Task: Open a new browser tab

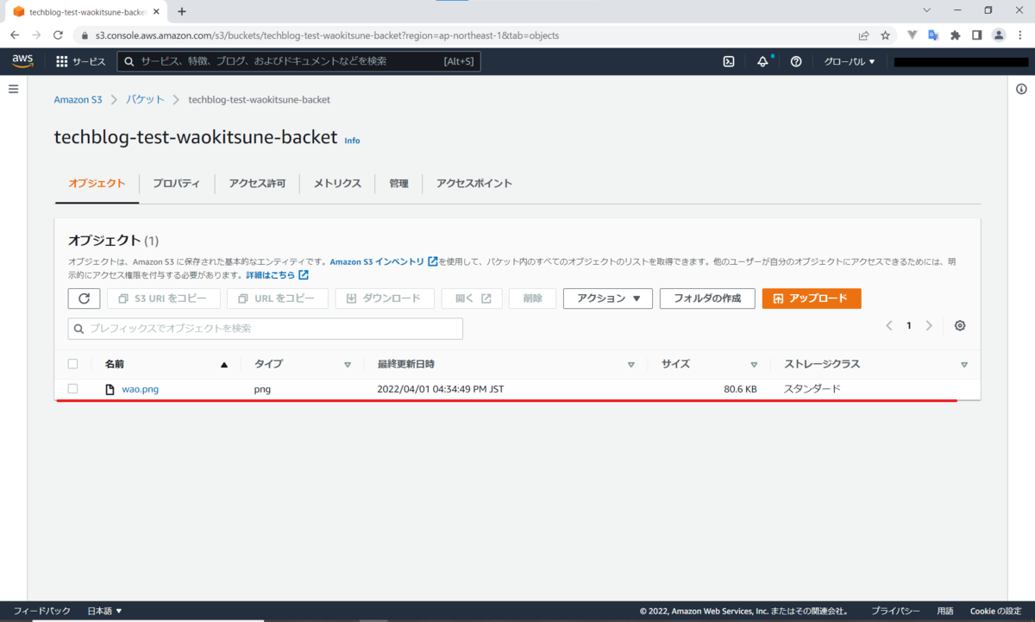Action: tap(182, 11)
